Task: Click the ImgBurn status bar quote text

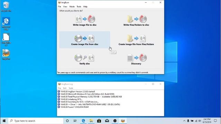Action: click(103, 73)
